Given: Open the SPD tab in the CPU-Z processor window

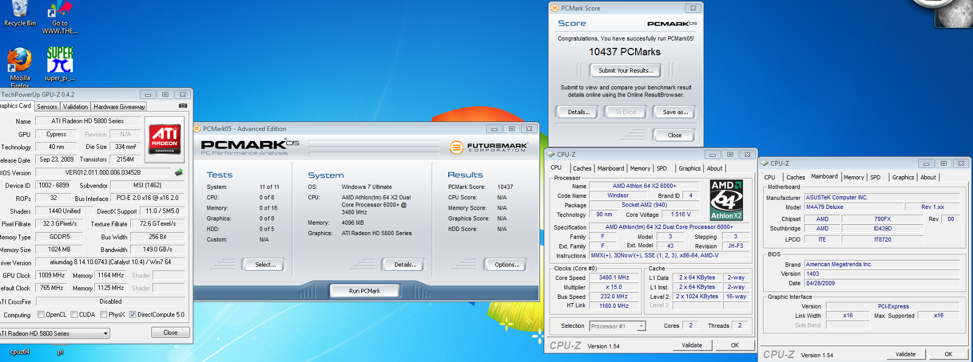Looking at the screenshot, I should (662, 168).
